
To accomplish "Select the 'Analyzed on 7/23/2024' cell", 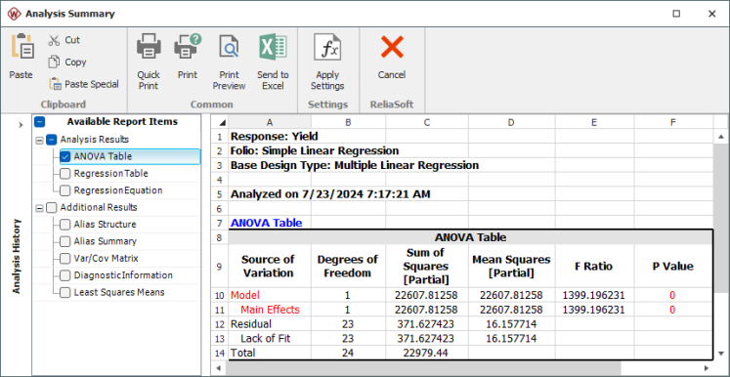I will 270,194.
